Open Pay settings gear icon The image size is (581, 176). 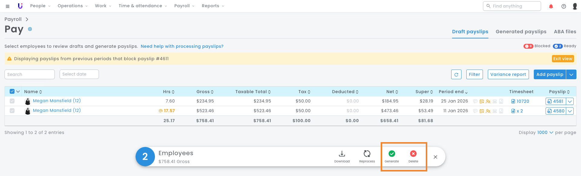tap(30, 29)
